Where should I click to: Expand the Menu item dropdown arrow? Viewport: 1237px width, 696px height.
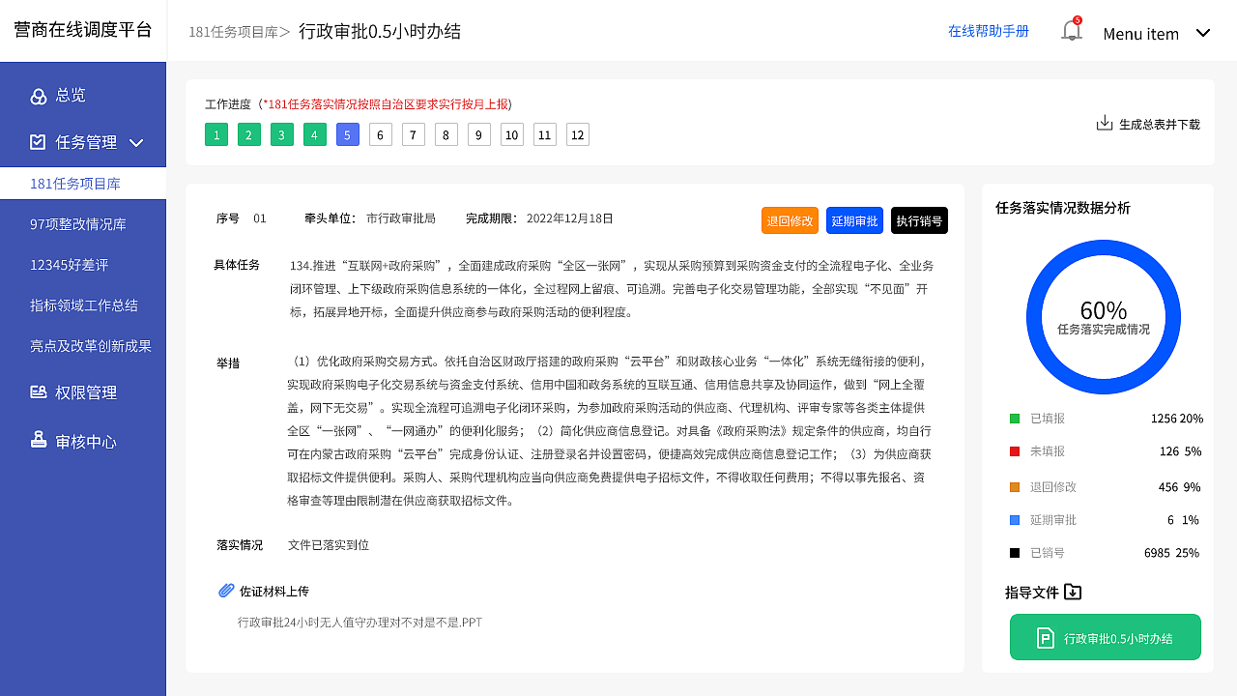pos(1203,33)
